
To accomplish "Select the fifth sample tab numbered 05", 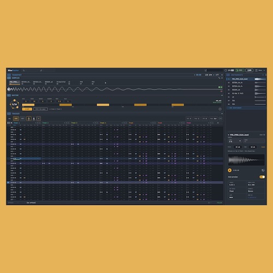I will (x=61, y=82).
